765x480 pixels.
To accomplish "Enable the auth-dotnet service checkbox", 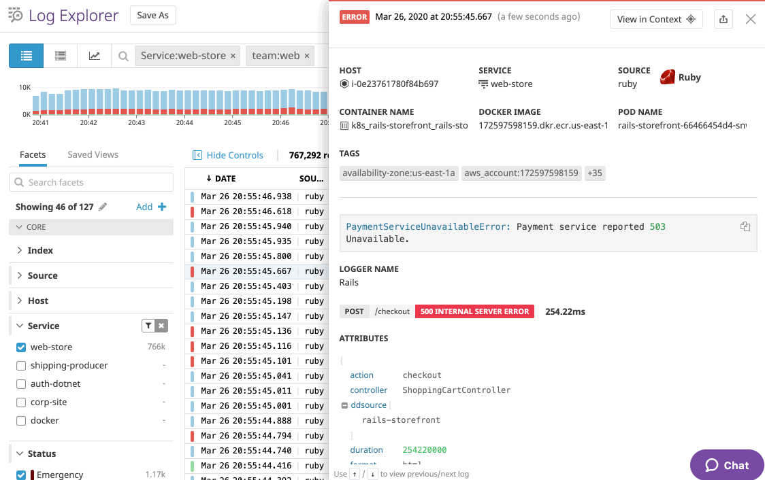I will (21, 384).
